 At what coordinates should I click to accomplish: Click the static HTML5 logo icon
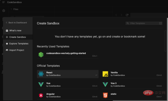click(x=105, y=95)
